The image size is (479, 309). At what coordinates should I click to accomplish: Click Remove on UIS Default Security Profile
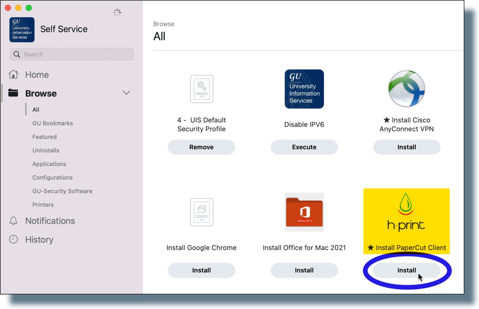point(201,147)
